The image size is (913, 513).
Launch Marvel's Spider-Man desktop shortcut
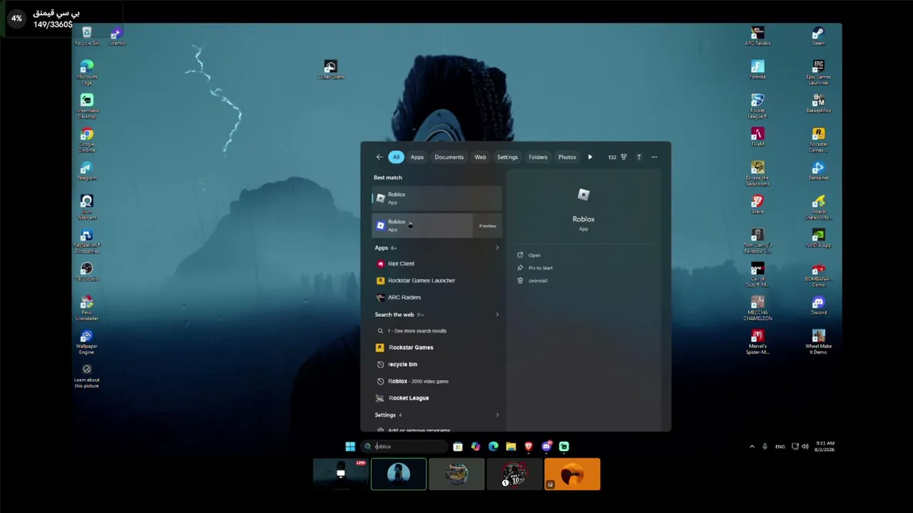(758, 343)
